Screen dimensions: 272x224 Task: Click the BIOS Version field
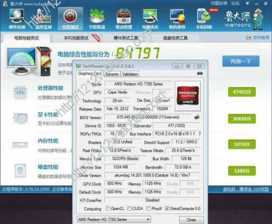[148, 117]
